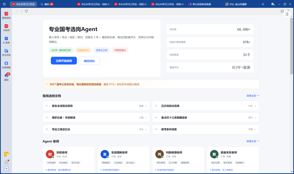Screen dimensions: 294x174
Task: Open 查看全部 link for 报岗选岗文档
Action: click(253, 96)
